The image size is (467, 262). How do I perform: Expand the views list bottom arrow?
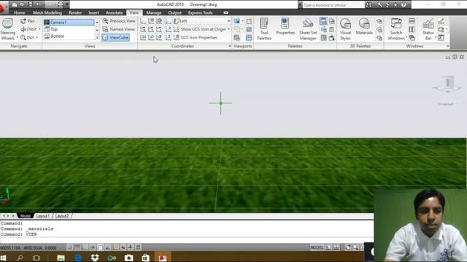(97, 37)
